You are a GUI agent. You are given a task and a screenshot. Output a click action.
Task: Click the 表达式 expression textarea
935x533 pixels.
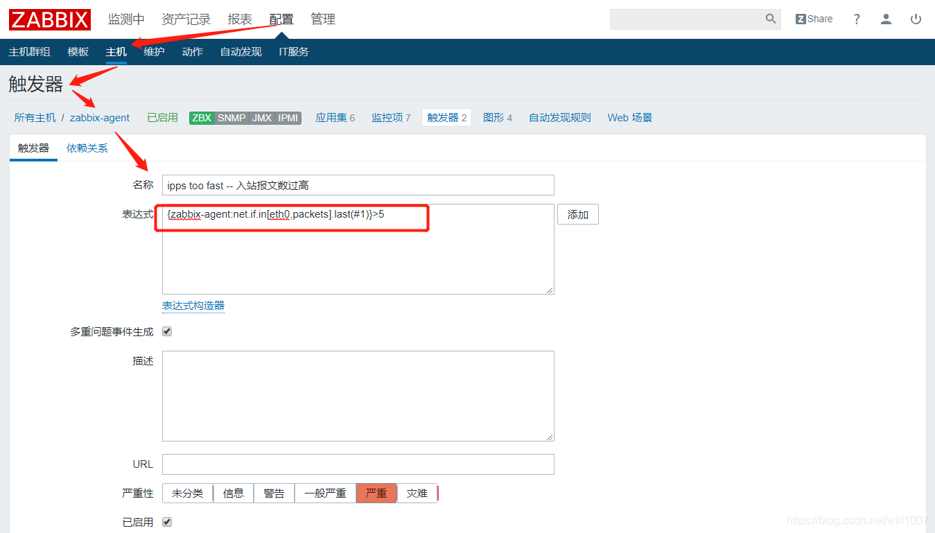coord(358,249)
